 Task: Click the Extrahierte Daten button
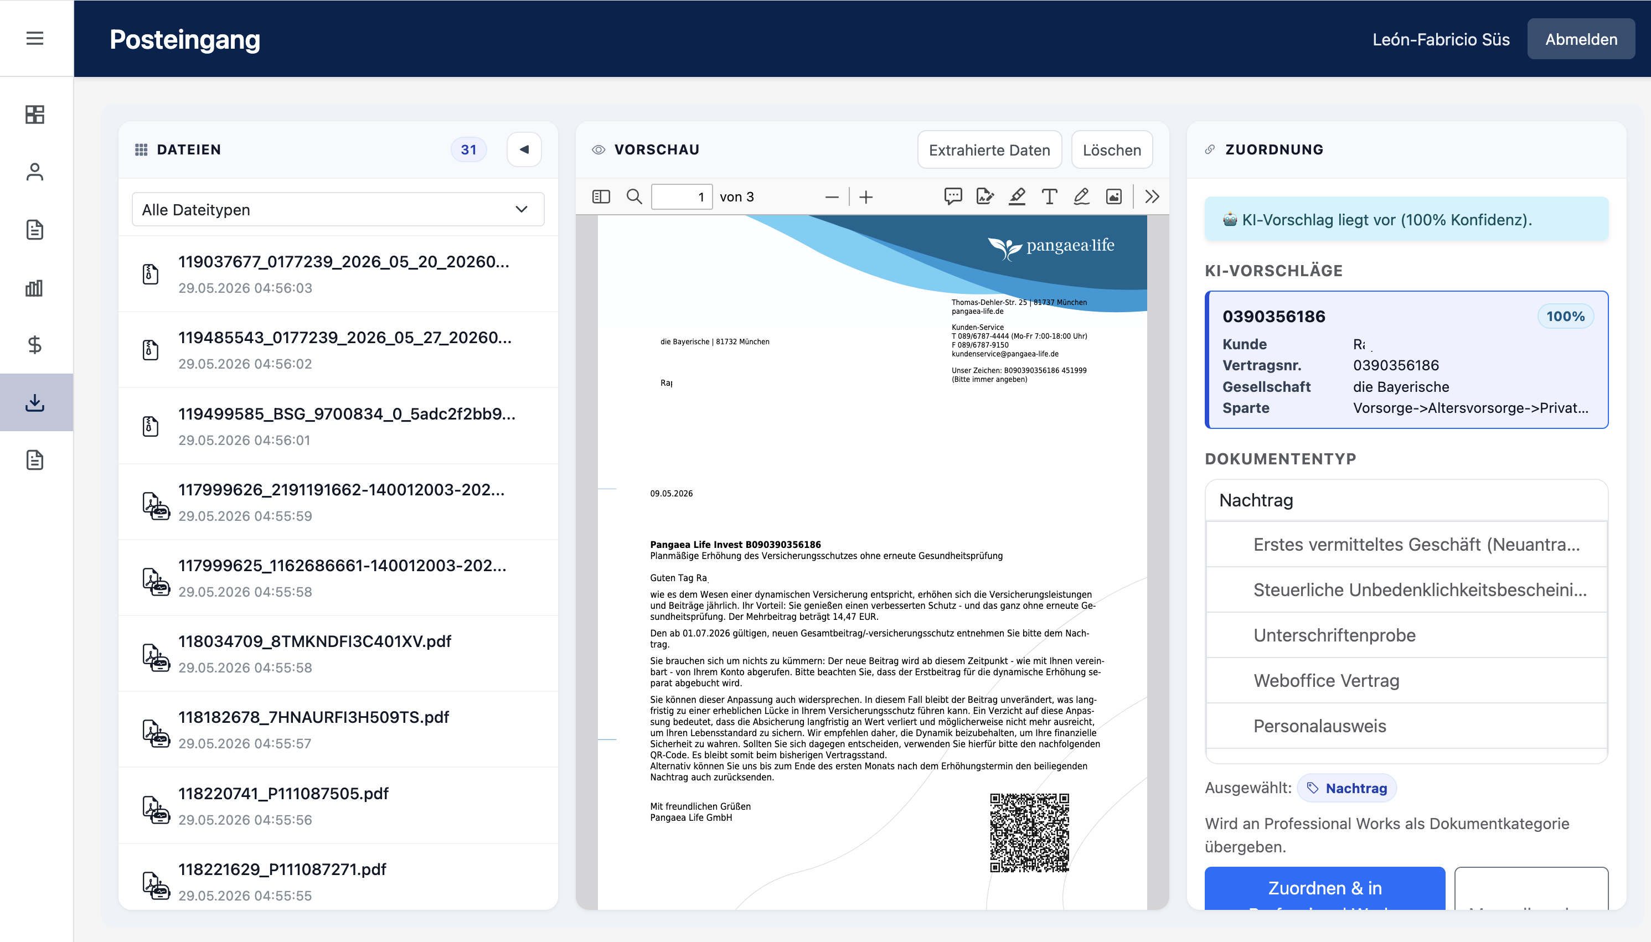[x=989, y=149]
